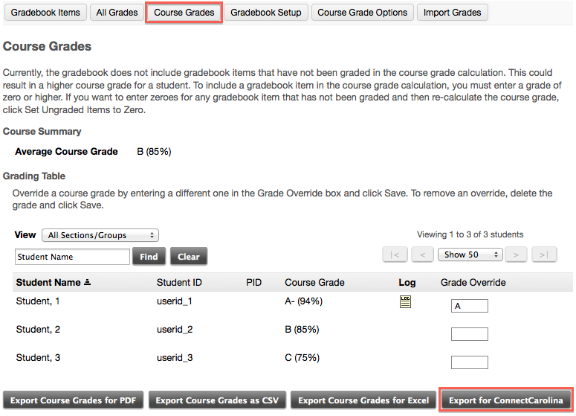The width and height of the screenshot is (576, 416).
Task: Open the All Sections/Groups view dropdown
Action: [100, 235]
